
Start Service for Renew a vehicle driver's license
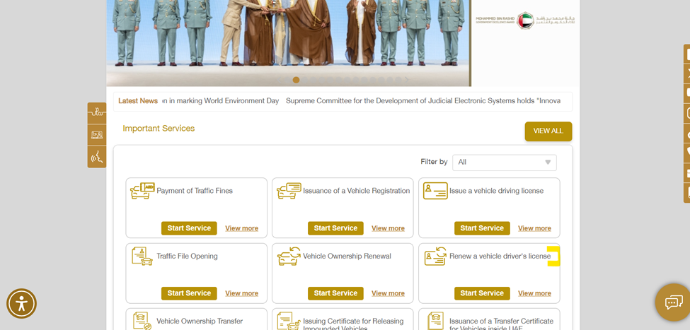click(482, 293)
